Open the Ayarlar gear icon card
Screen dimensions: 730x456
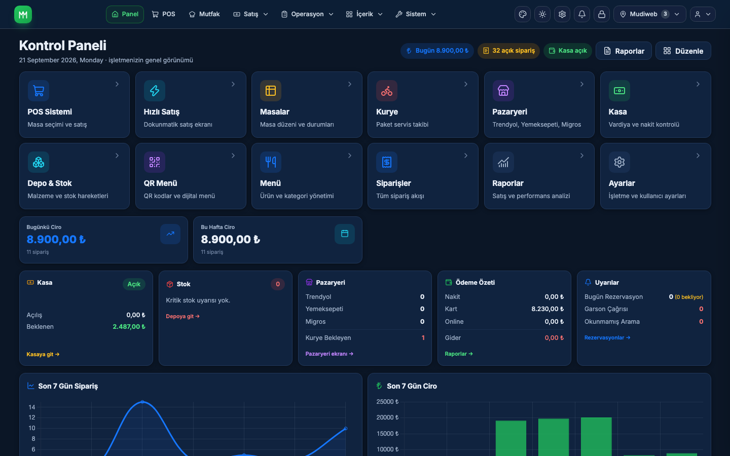[x=619, y=162]
